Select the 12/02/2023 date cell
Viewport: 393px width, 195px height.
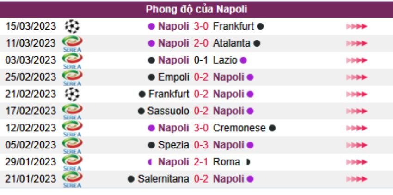pyautogui.click(x=31, y=128)
